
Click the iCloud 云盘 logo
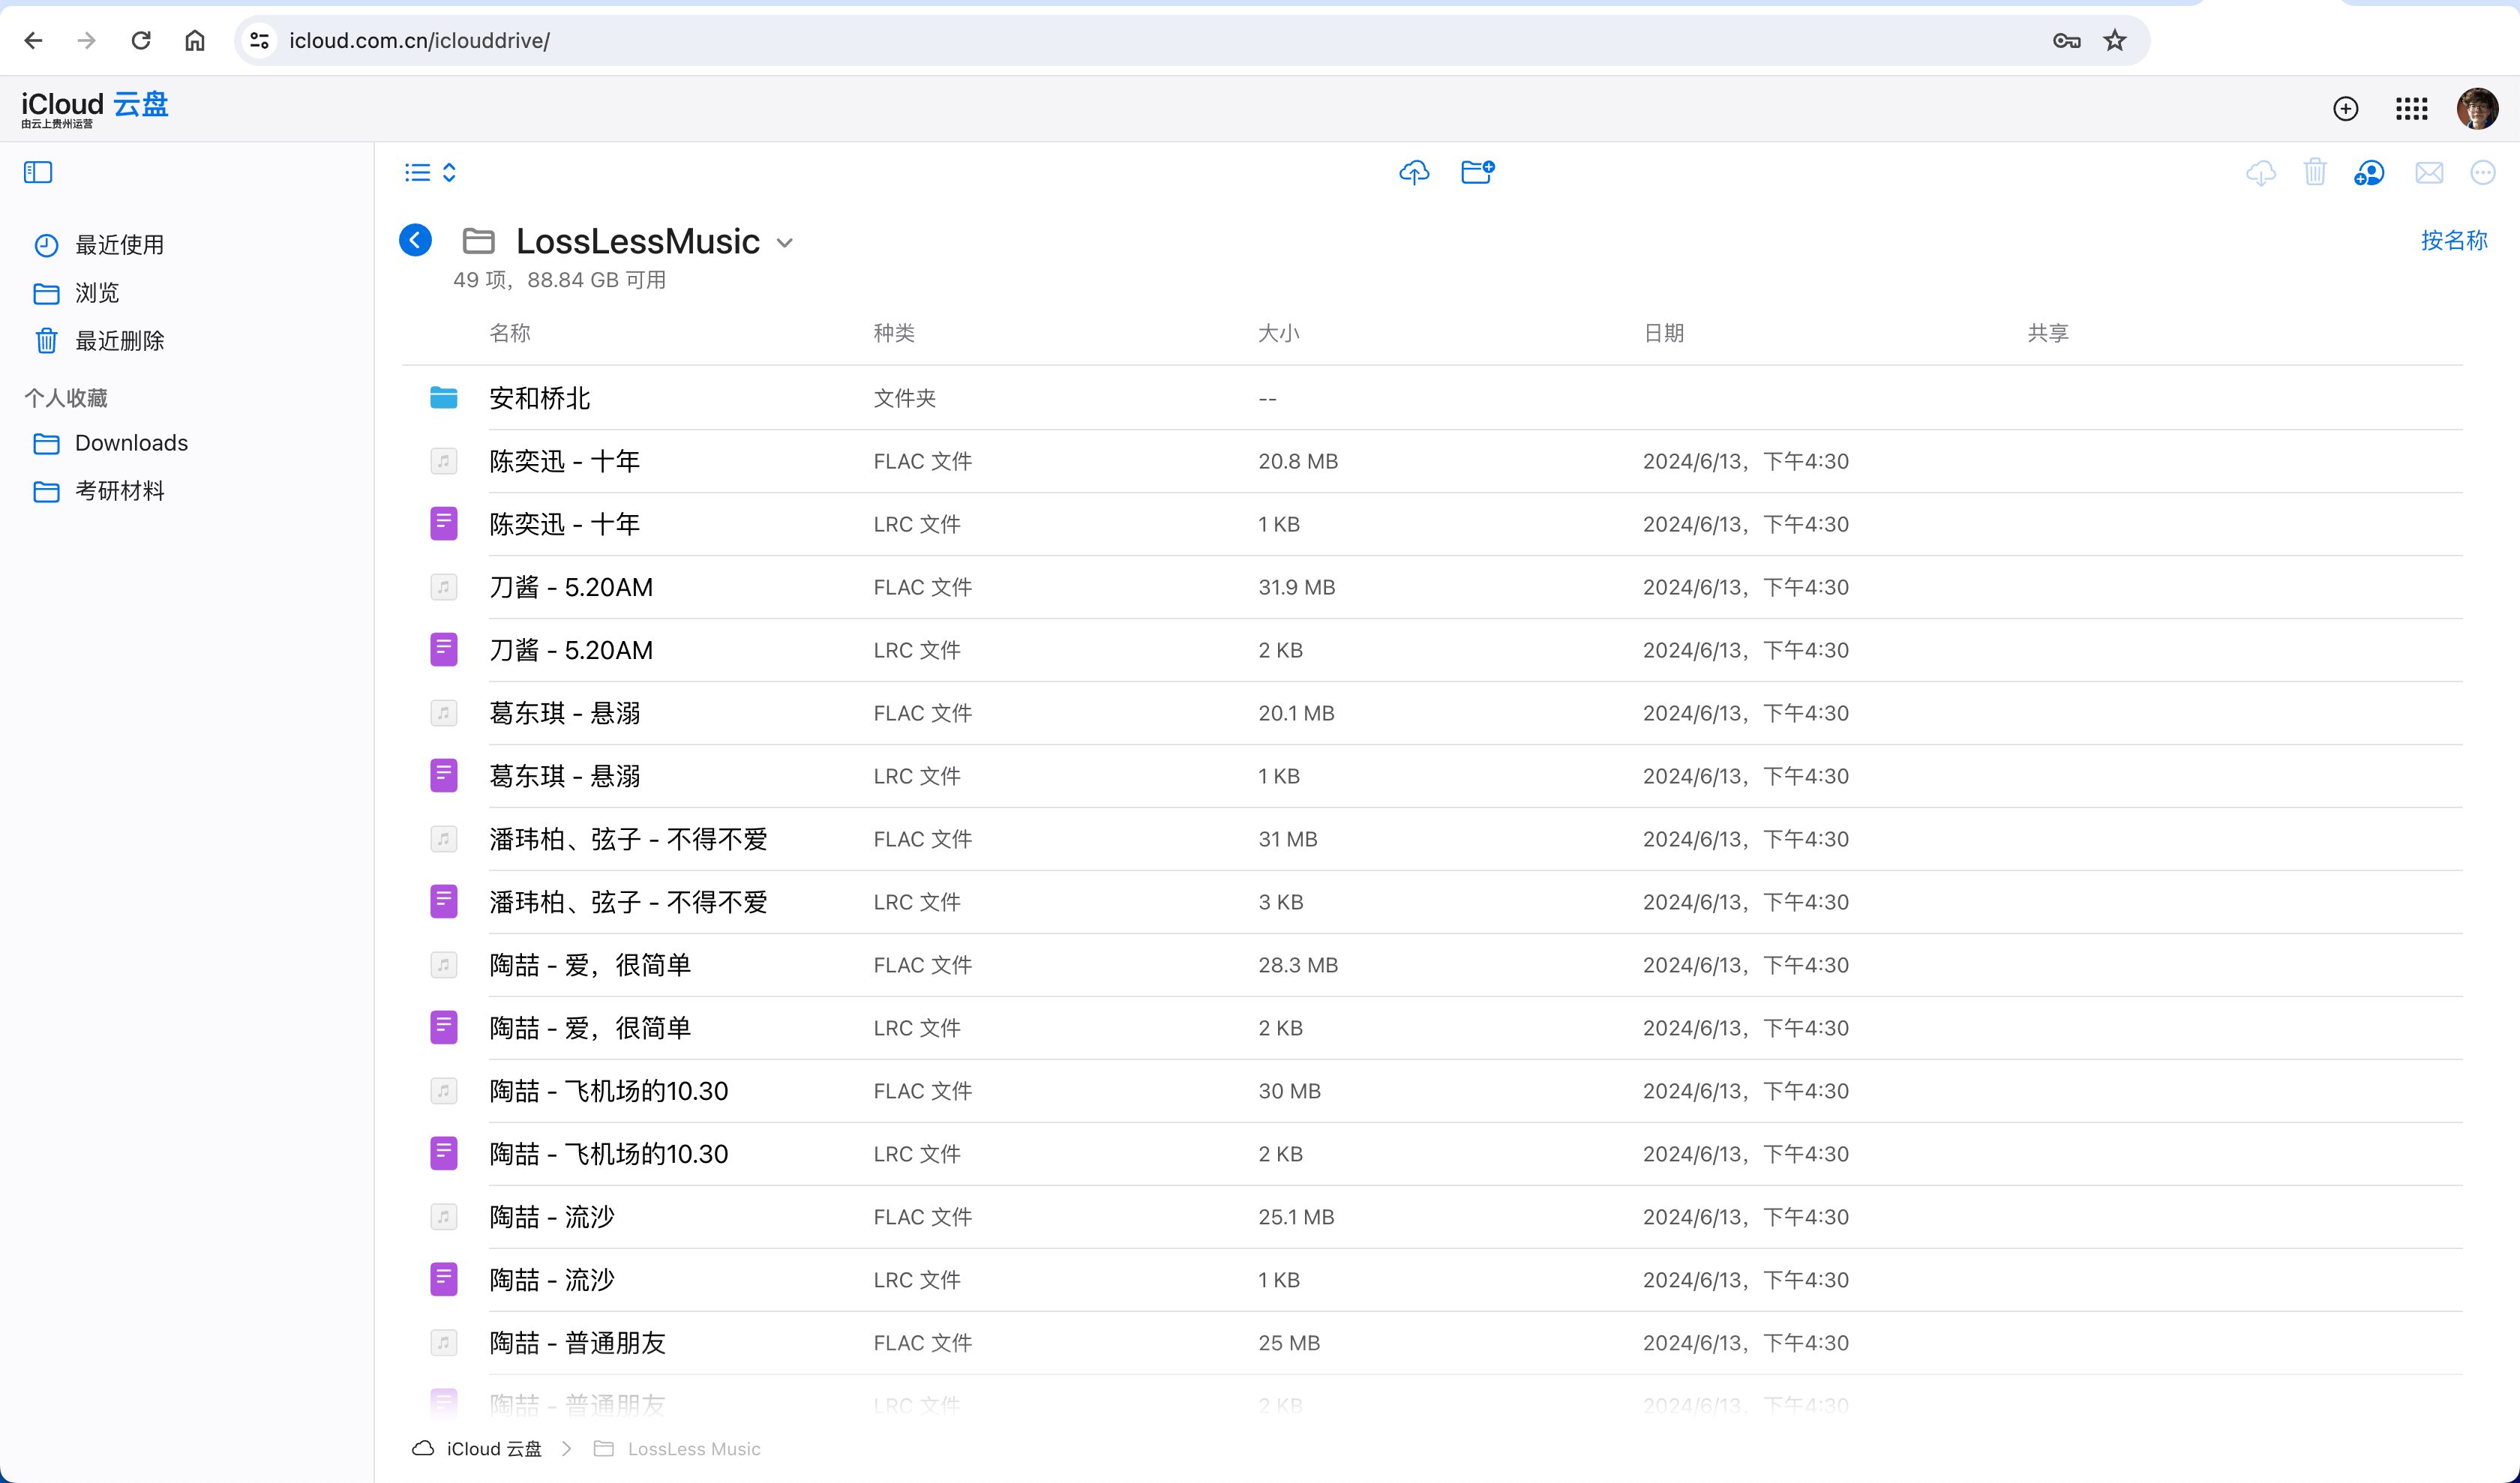[x=95, y=108]
